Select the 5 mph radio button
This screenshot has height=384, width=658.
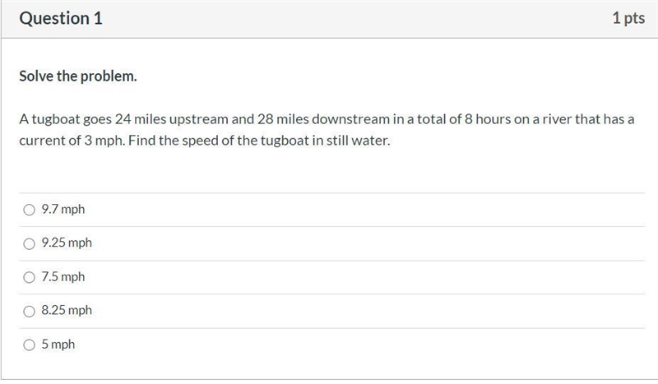[x=29, y=345]
